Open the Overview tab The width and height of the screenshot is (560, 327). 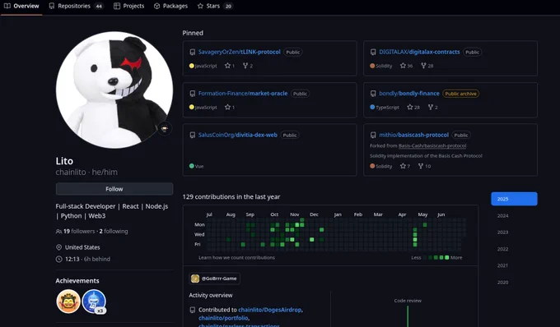[x=21, y=6]
